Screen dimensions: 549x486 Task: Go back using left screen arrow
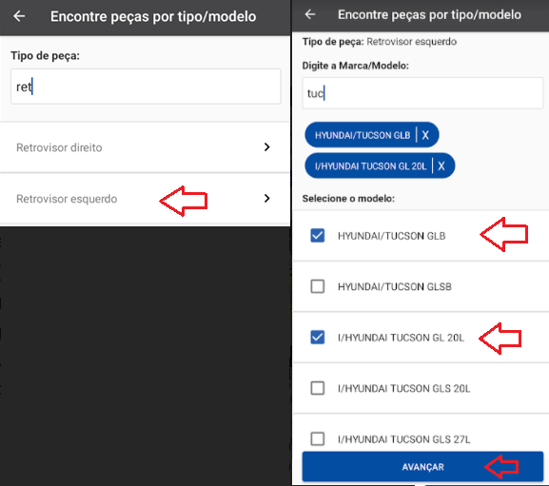[x=19, y=16]
